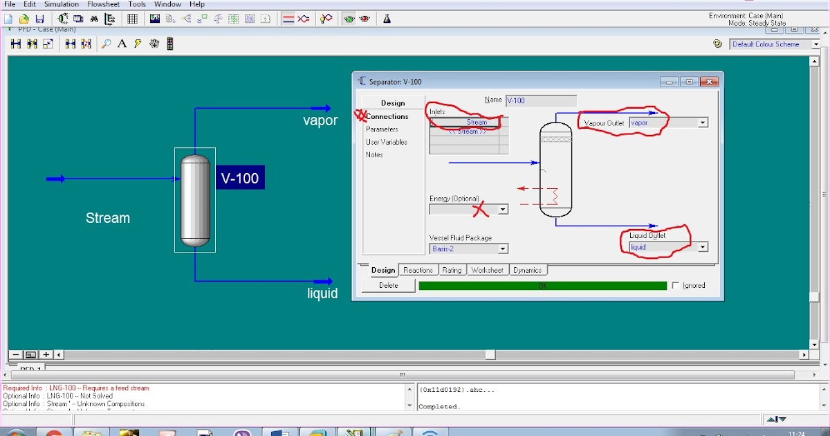Select Parameters in the Design page list

[382, 129]
